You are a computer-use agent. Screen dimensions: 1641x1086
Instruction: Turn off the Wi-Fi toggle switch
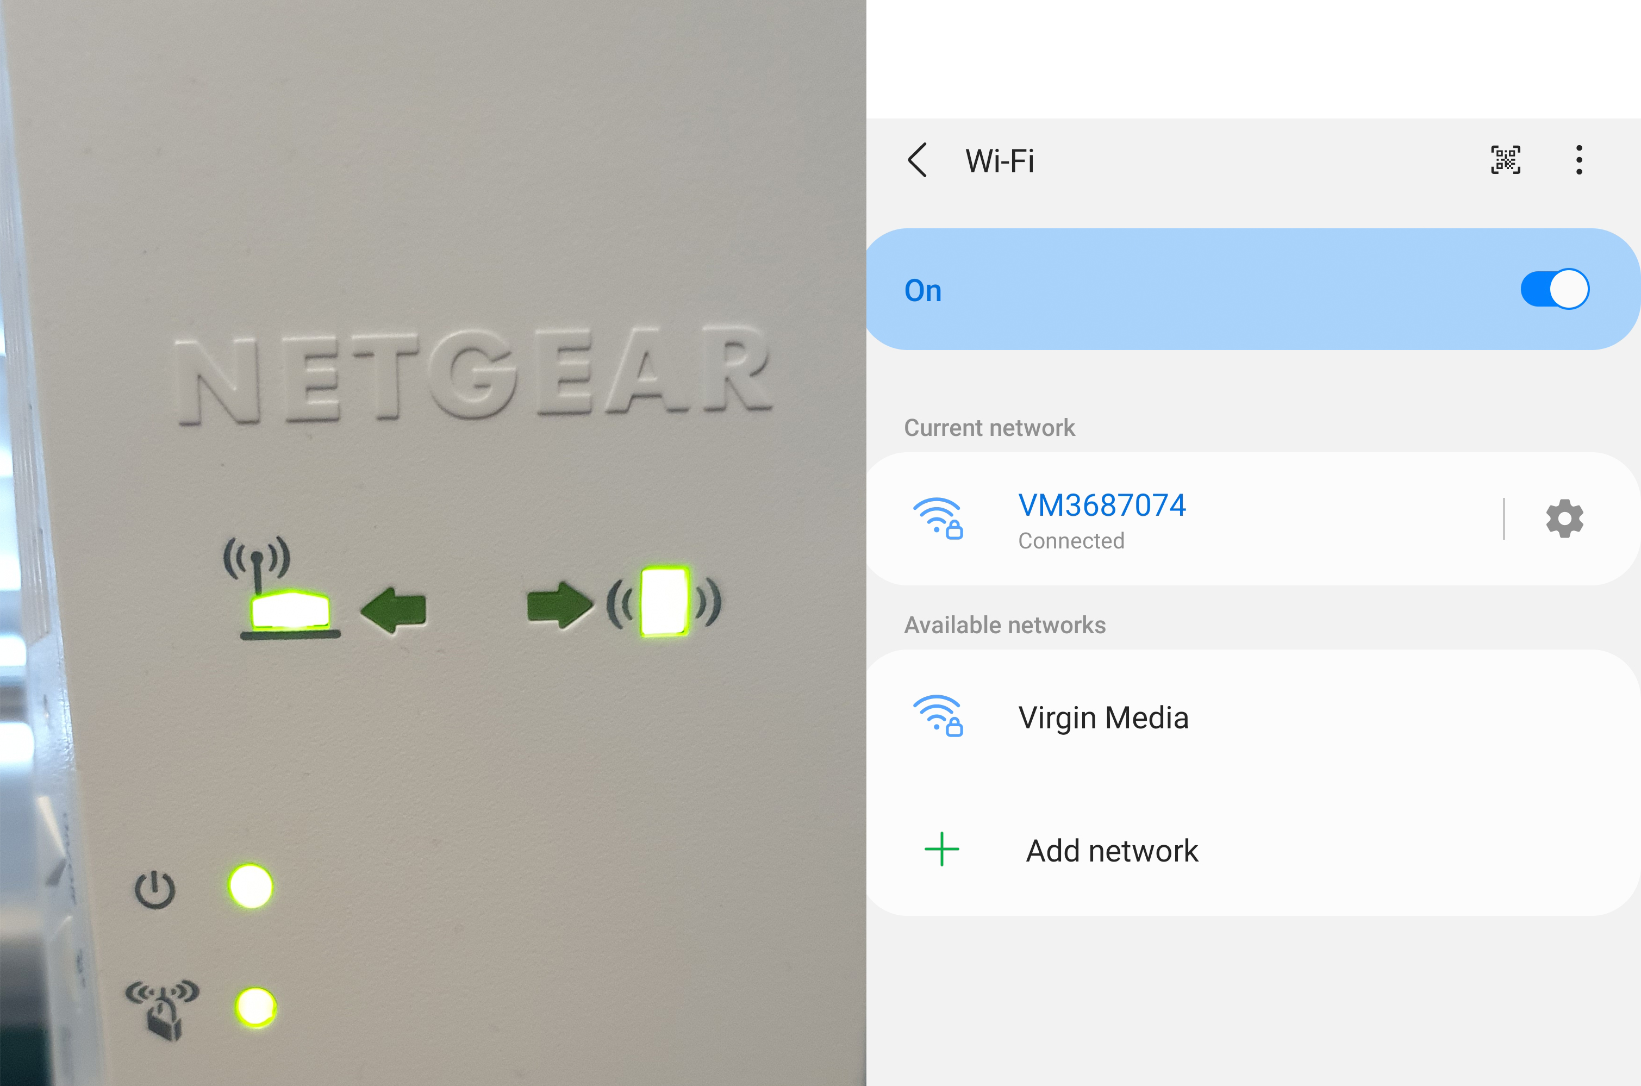point(1555,289)
